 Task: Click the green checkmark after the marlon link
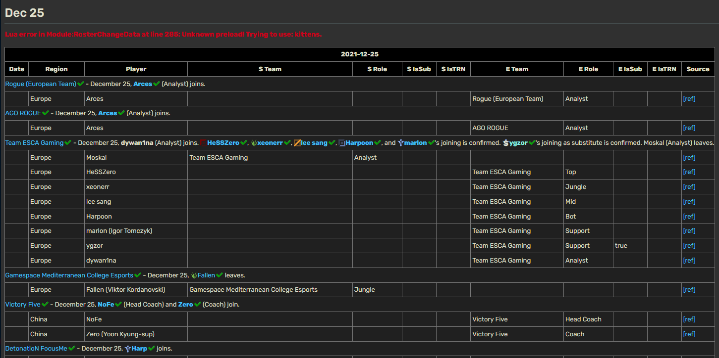pyautogui.click(x=432, y=143)
